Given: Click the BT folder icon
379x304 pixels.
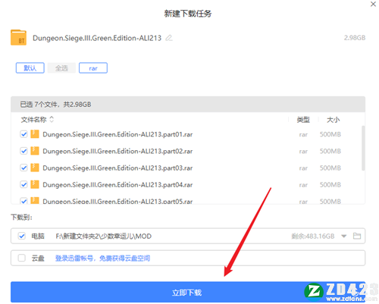Looking at the screenshot, I should tap(18, 38).
